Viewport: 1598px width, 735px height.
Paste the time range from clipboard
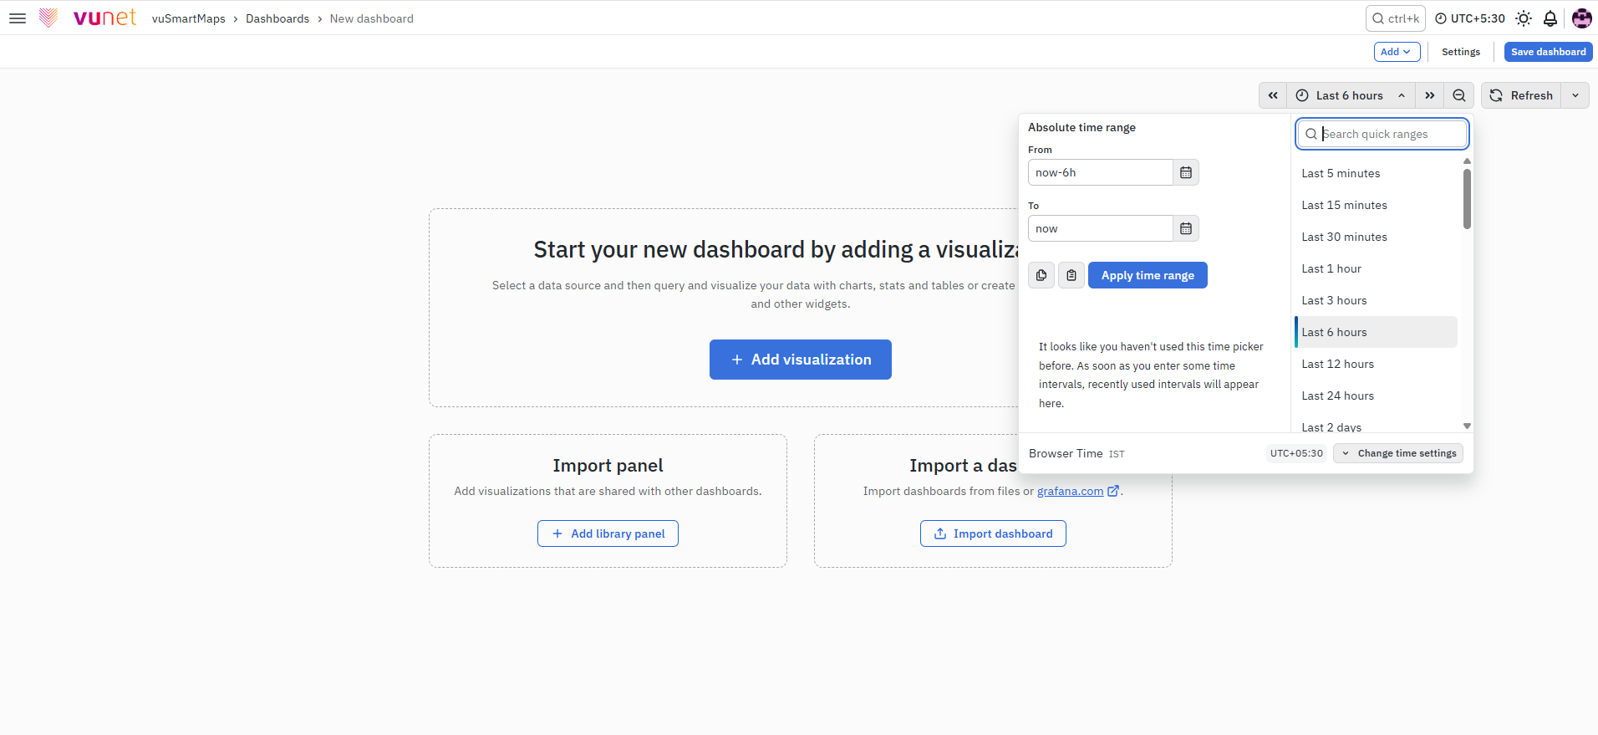pyautogui.click(x=1071, y=275)
